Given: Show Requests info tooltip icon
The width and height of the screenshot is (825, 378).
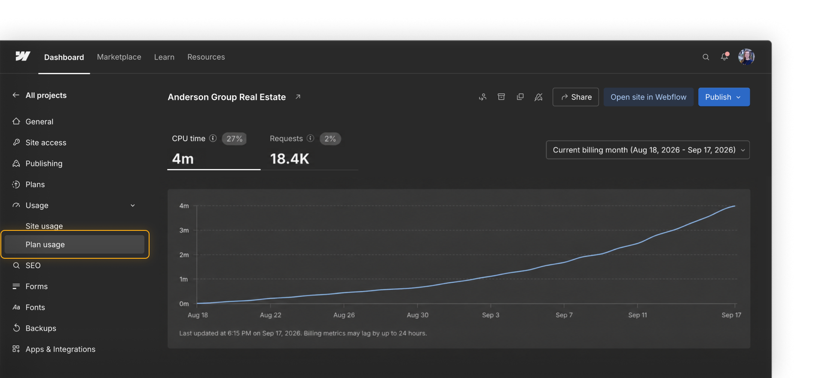Looking at the screenshot, I should [x=310, y=138].
